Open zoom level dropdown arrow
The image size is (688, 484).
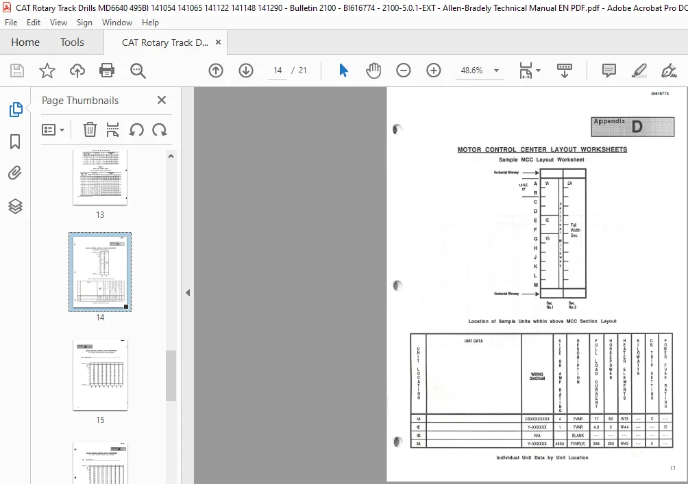[496, 71]
